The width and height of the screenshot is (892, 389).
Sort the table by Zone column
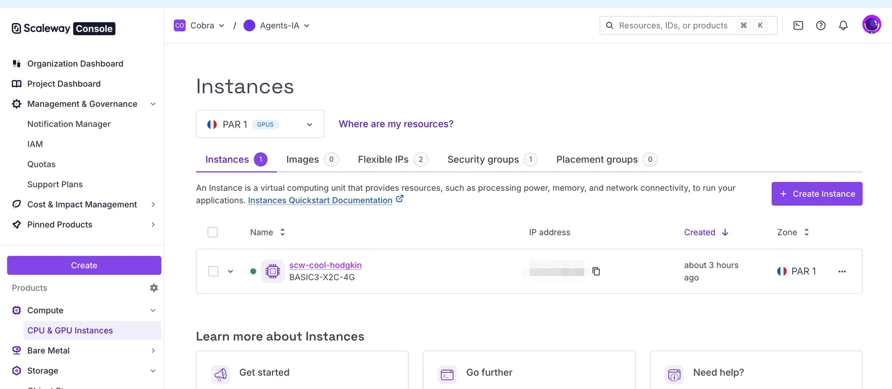pyautogui.click(x=793, y=232)
